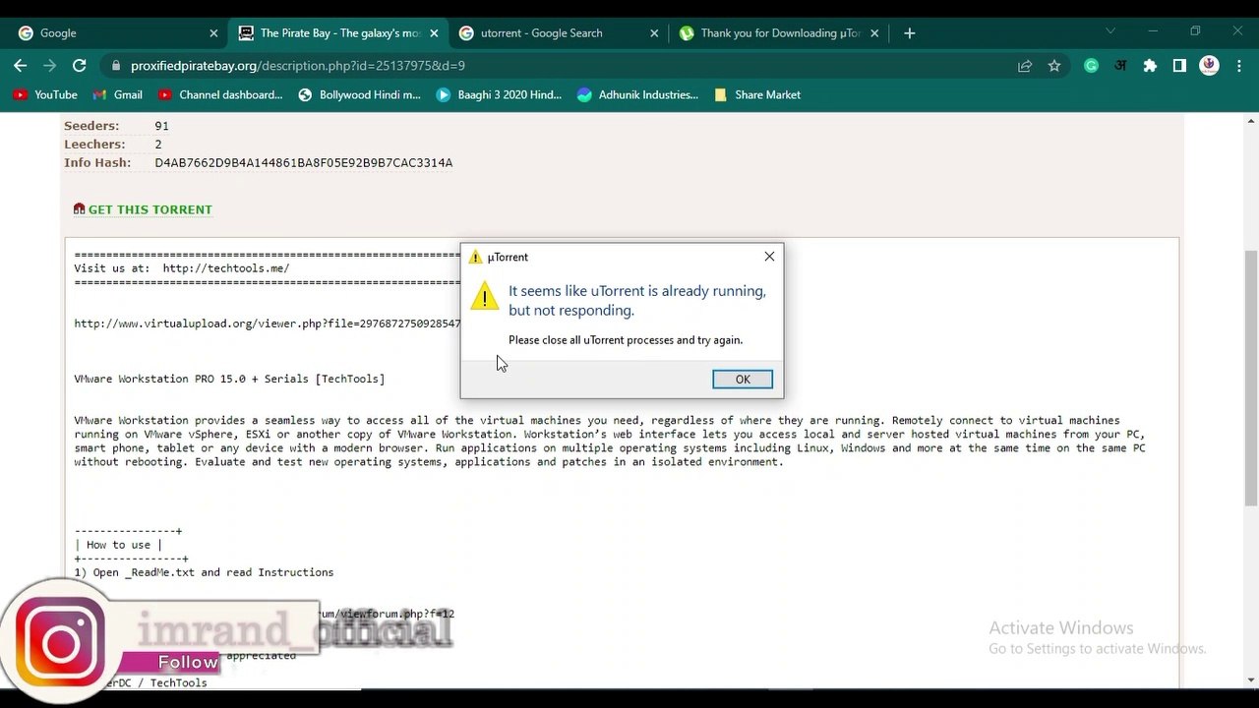Screen dimensions: 1259x708
Task: Open the Extensions puzzle icon
Action: coord(1150,66)
